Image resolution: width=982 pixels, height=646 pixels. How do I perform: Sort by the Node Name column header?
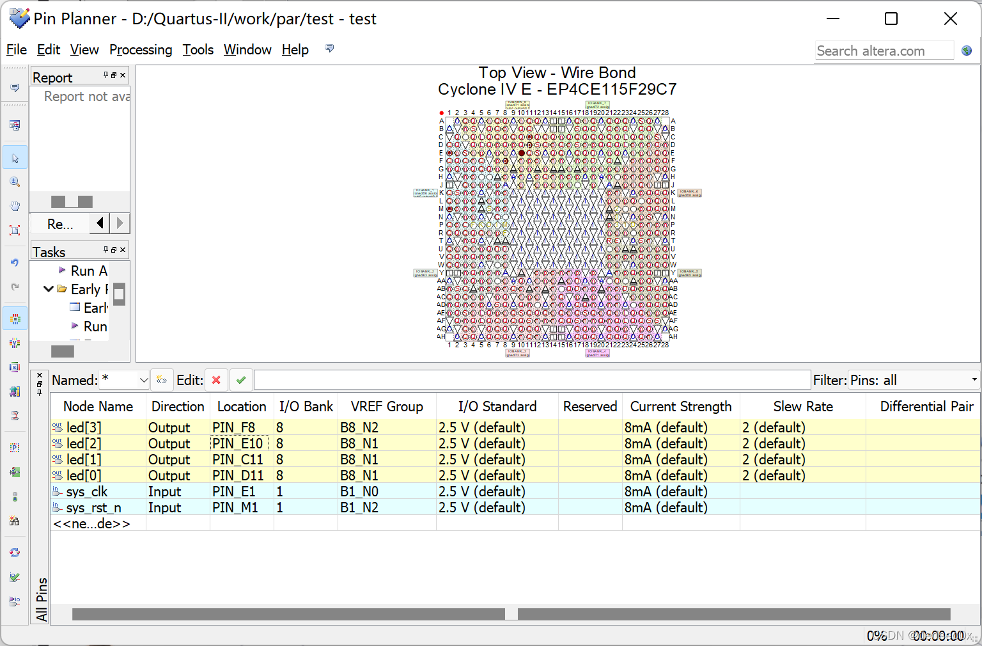[98, 407]
